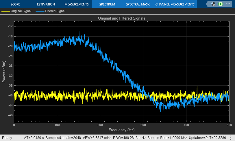Select the Measurements tab
235x141 pixels.
tap(76, 4)
